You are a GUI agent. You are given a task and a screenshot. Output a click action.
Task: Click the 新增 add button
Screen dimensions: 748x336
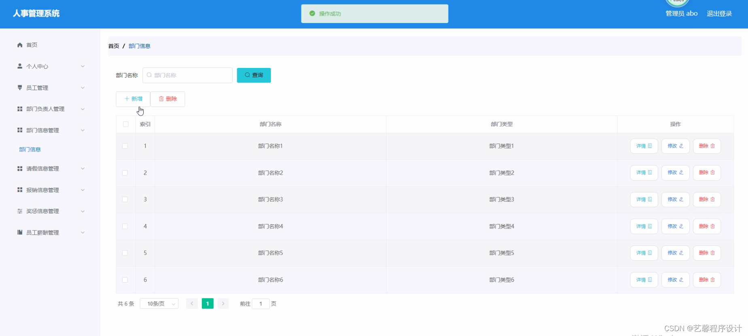(x=133, y=99)
